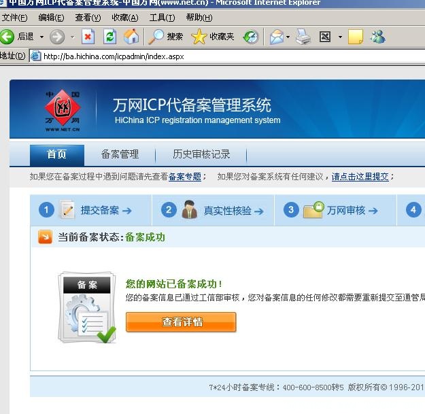Click step 2 person icon
Viewport: 425px width, 414px height.
point(190,209)
